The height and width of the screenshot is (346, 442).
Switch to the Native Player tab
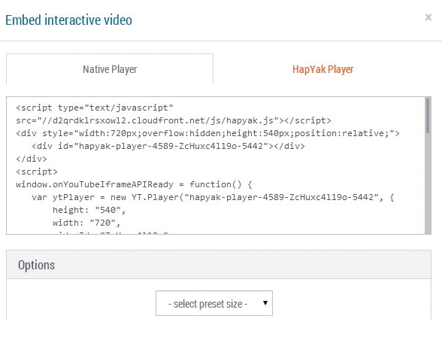(110, 69)
